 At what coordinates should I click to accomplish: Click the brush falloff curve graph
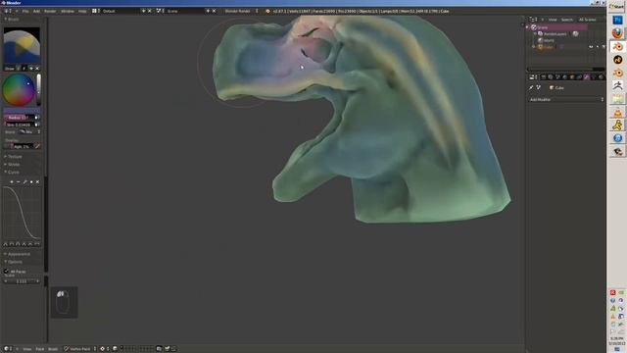click(x=22, y=213)
